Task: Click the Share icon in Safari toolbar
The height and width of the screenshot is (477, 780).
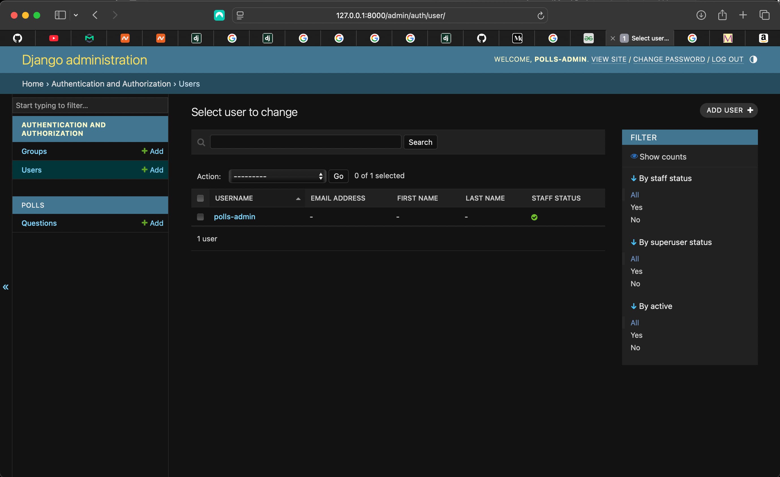Action: coord(722,15)
